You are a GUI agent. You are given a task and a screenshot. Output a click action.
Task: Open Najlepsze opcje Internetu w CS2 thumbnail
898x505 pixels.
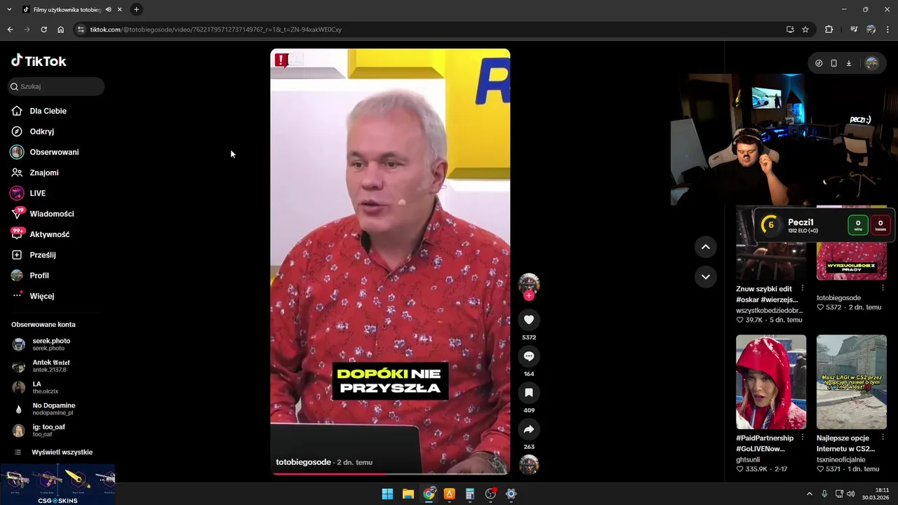[852, 382]
